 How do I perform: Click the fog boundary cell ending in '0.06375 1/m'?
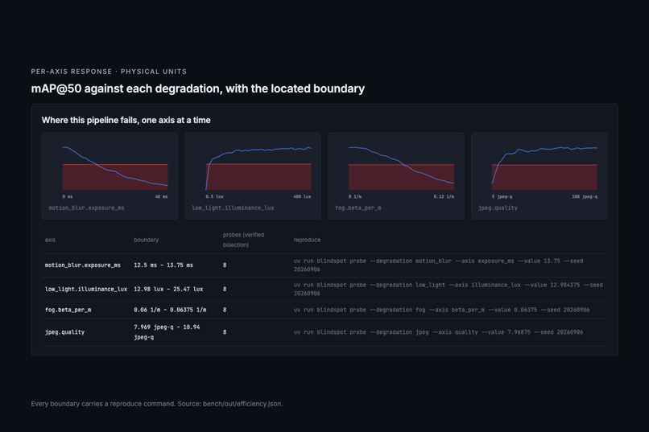click(170, 310)
